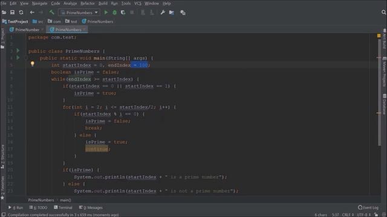The image size is (387, 217).
Task: Click the Stop square toolbar icon
Action: pos(132,13)
